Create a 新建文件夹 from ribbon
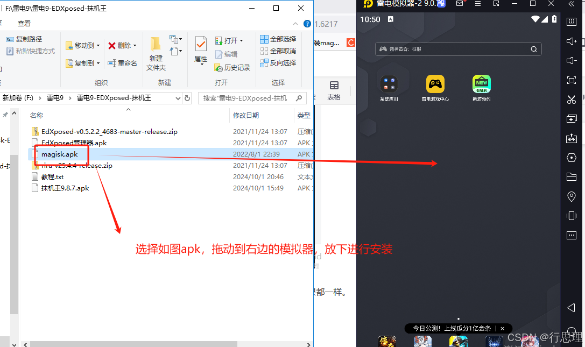Screen dimensions: 585x347 [x=156, y=54]
